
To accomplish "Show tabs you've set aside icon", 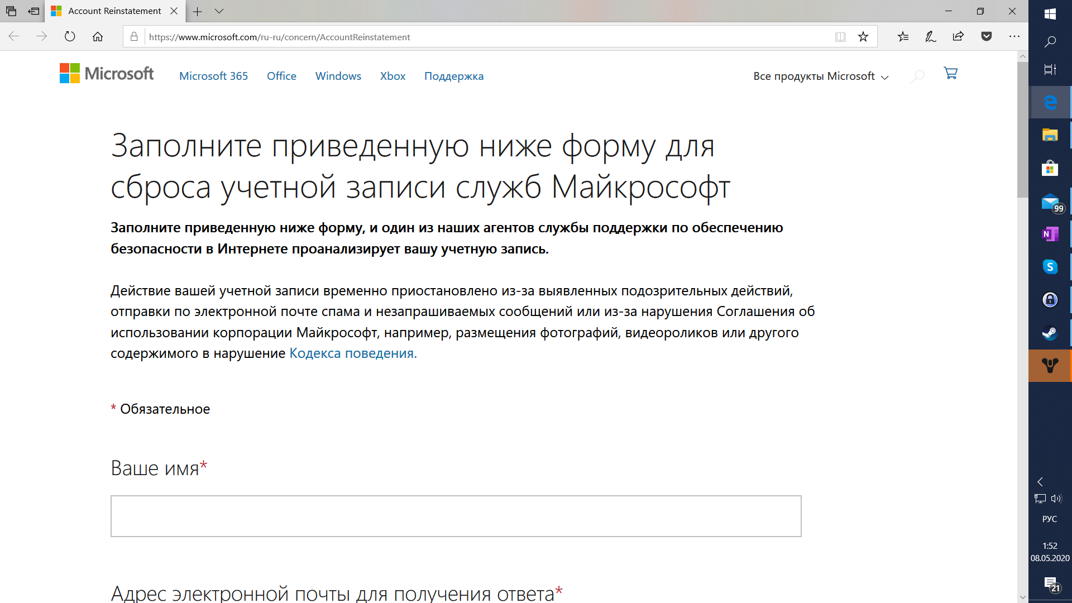I will [11, 11].
